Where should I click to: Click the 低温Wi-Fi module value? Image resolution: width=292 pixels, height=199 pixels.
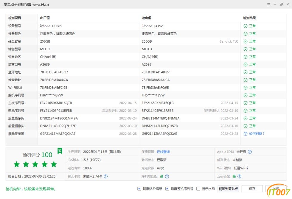[x=241, y=168]
